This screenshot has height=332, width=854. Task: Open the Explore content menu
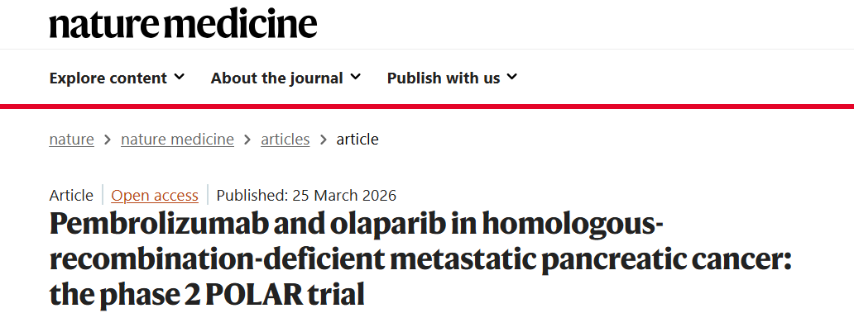click(x=108, y=78)
